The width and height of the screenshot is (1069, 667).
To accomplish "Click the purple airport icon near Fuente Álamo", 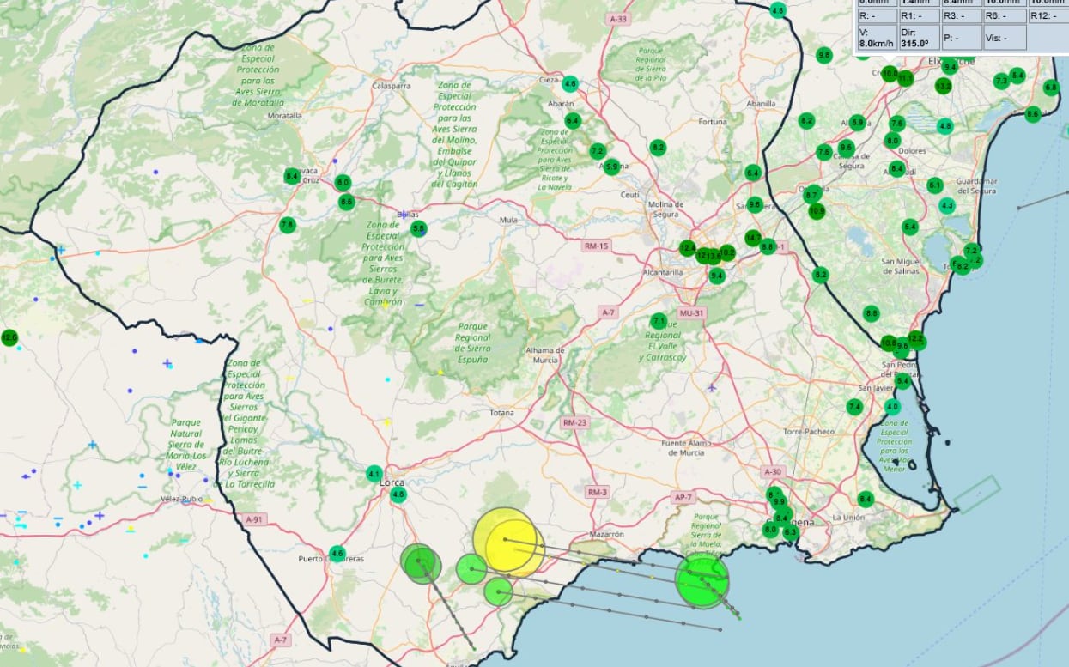I will 712,387.
